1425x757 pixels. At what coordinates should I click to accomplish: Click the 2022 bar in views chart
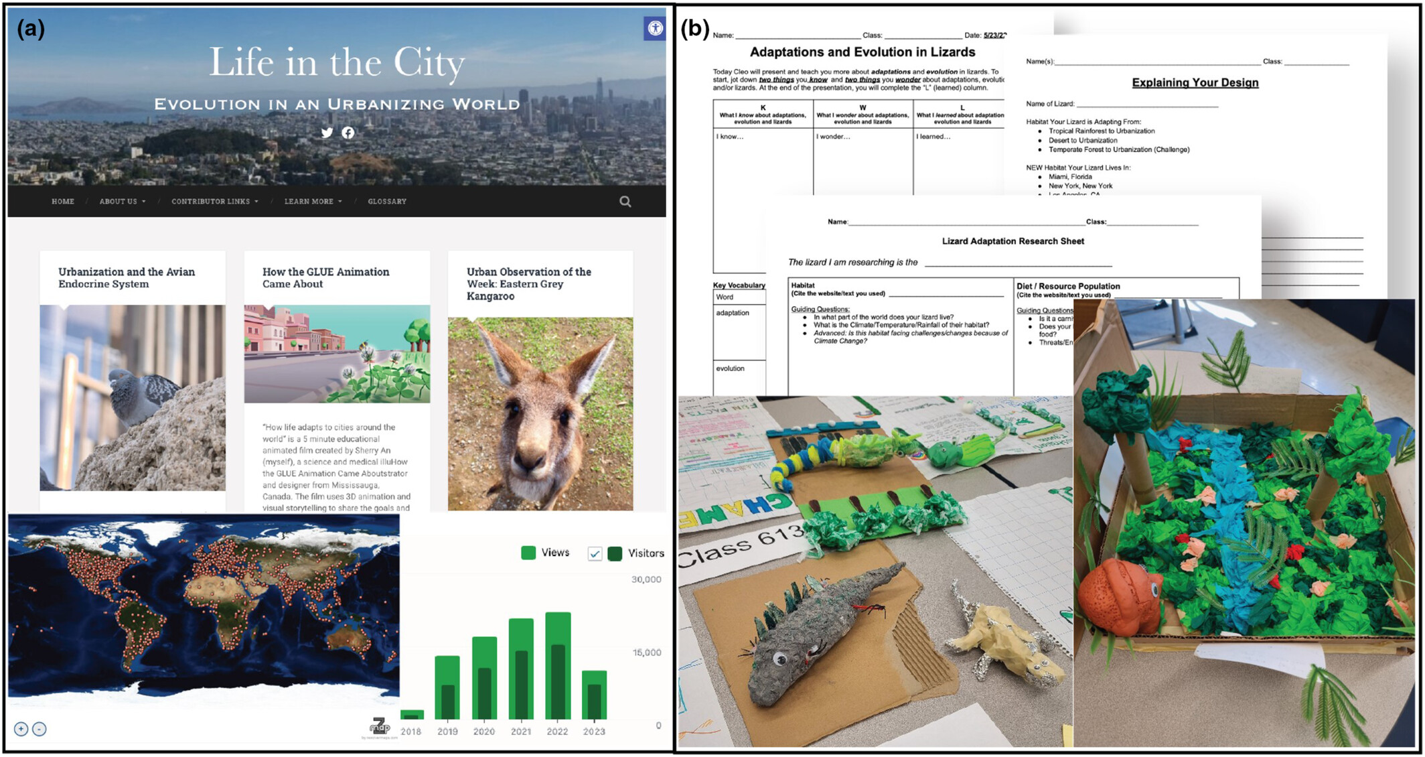558,666
